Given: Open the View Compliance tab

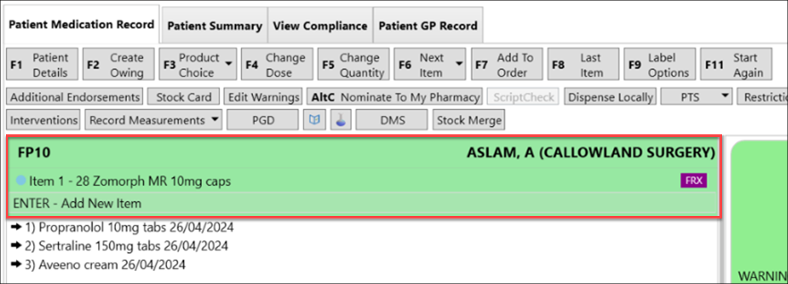Looking at the screenshot, I should point(320,26).
